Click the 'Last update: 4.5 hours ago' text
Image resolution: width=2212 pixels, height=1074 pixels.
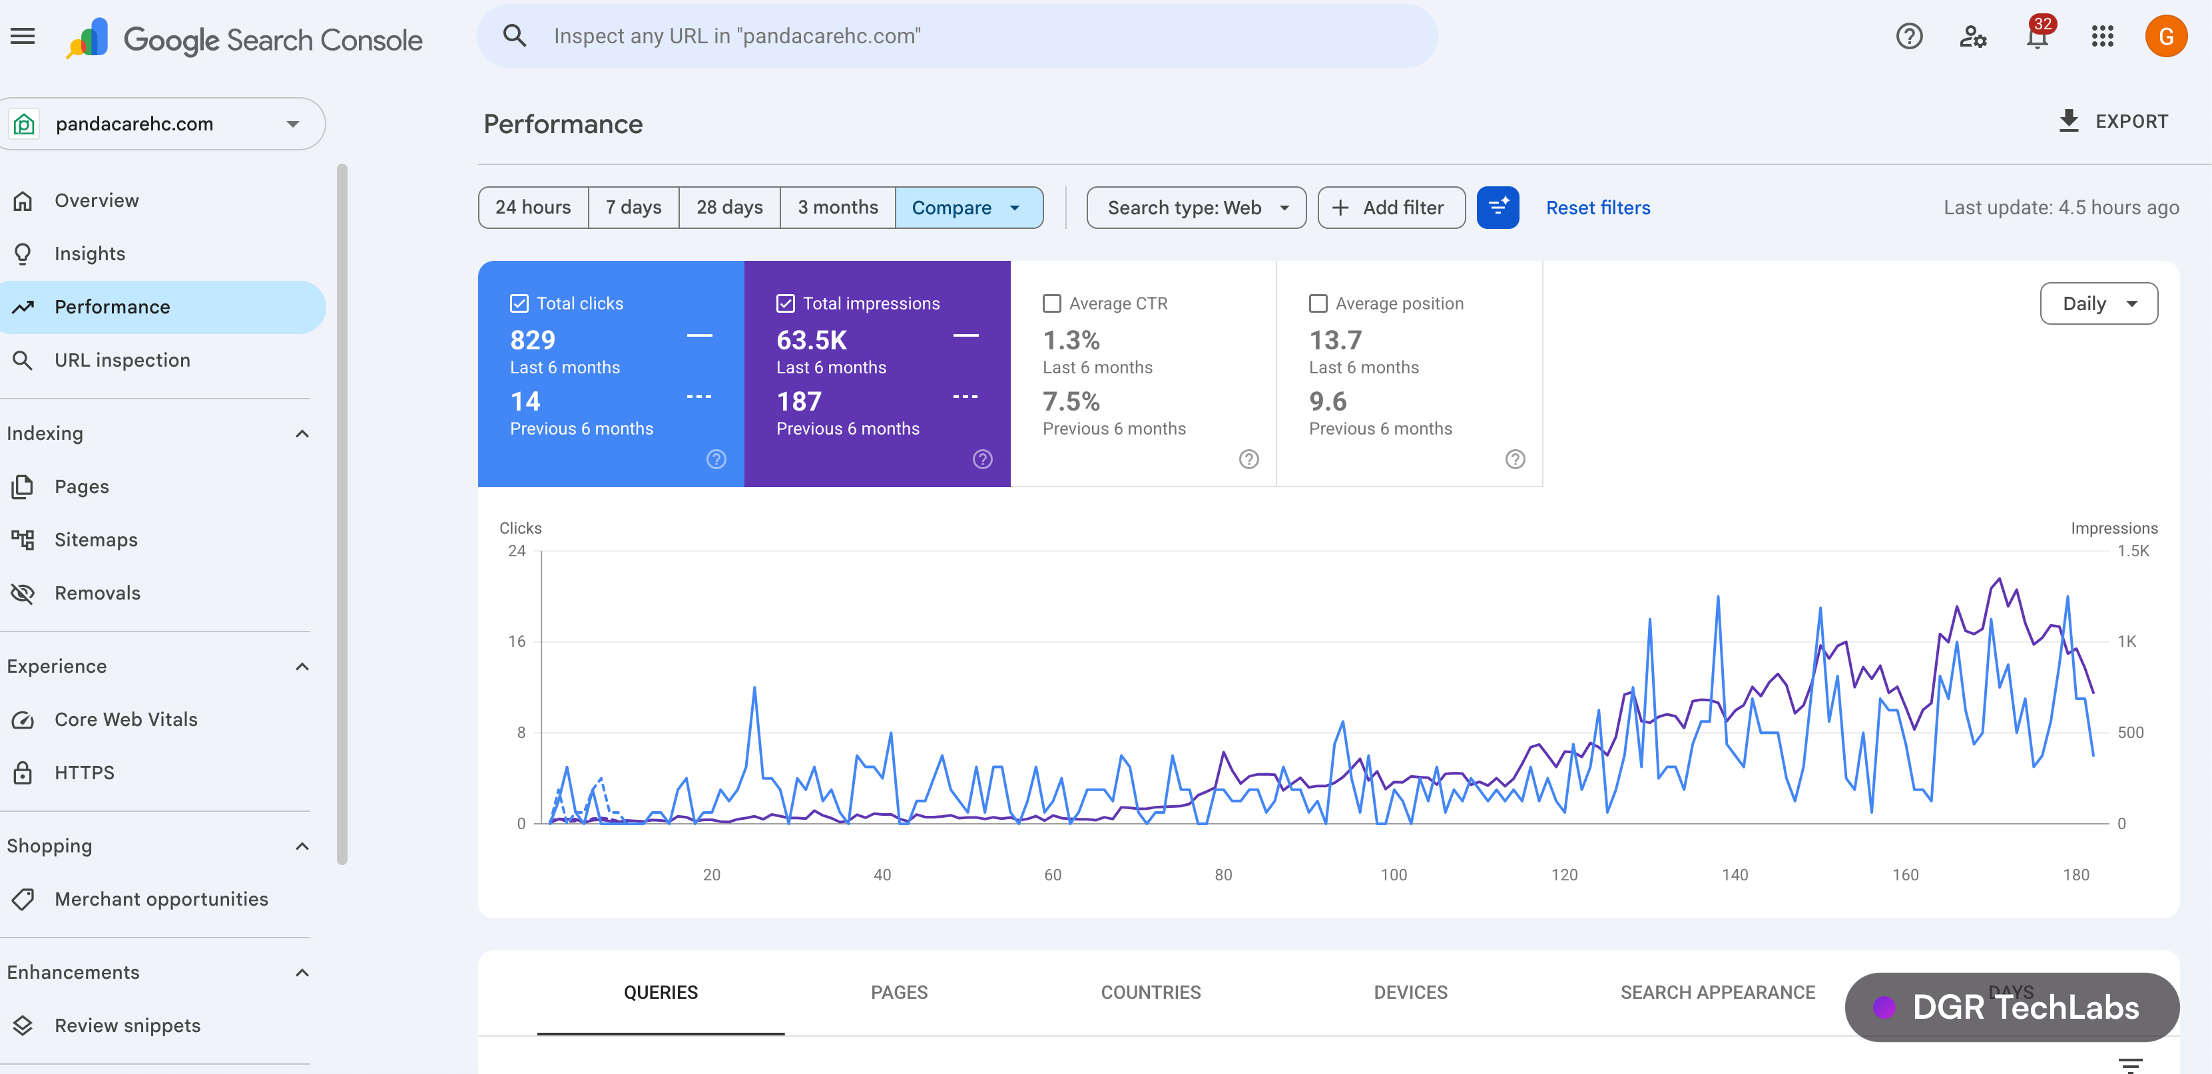click(2061, 208)
